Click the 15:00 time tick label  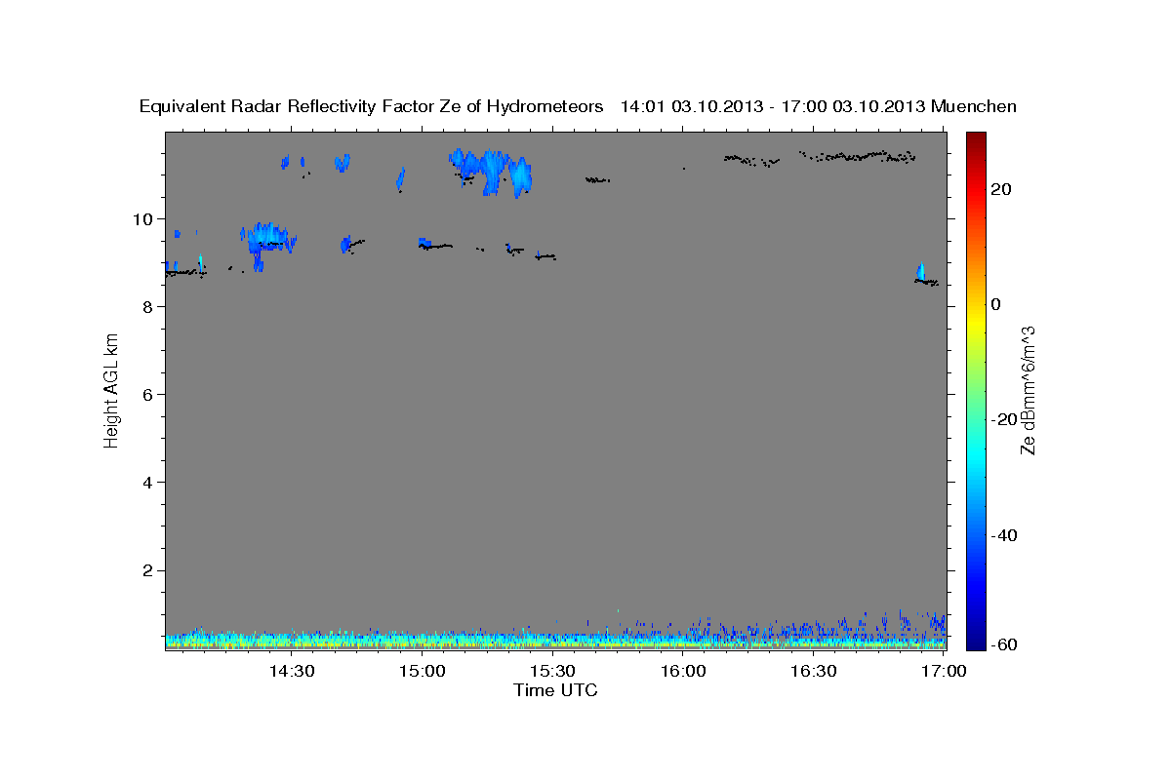pyautogui.click(x=423, y=672)
